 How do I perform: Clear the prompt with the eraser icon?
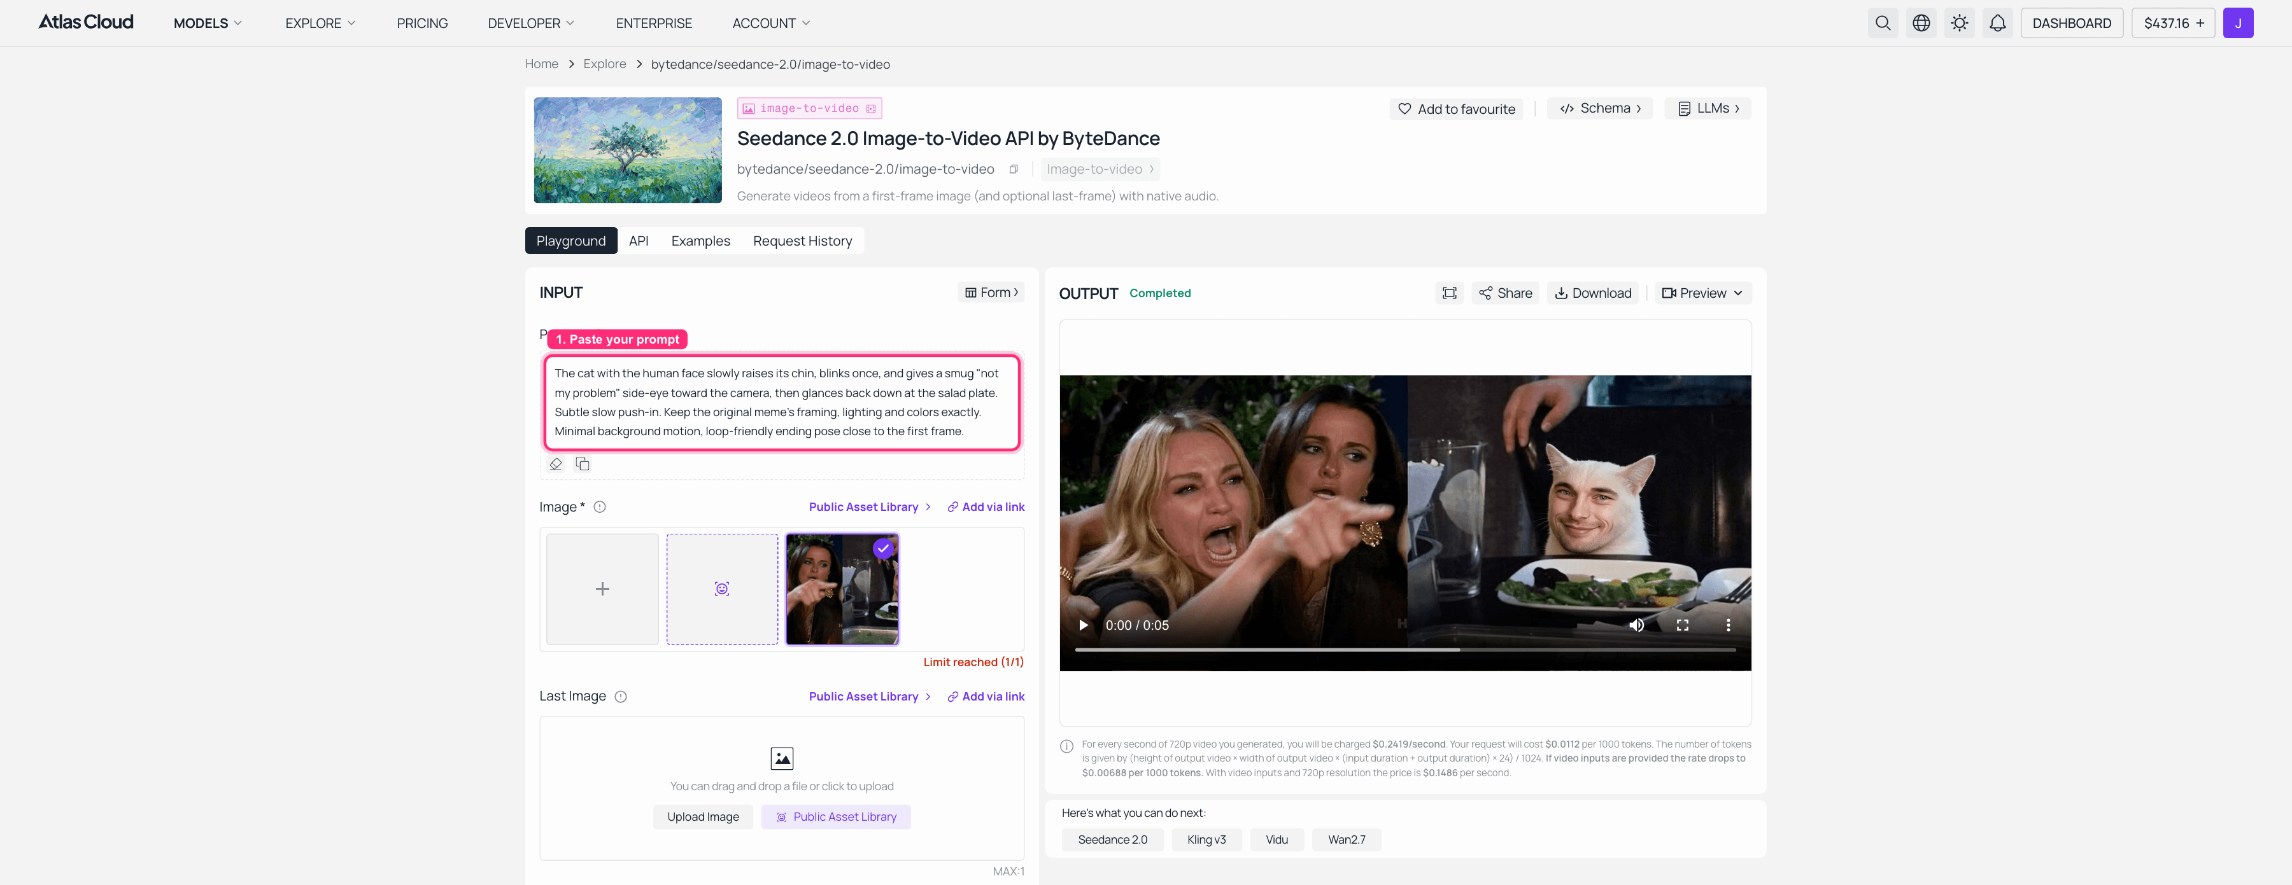[555, 464]
